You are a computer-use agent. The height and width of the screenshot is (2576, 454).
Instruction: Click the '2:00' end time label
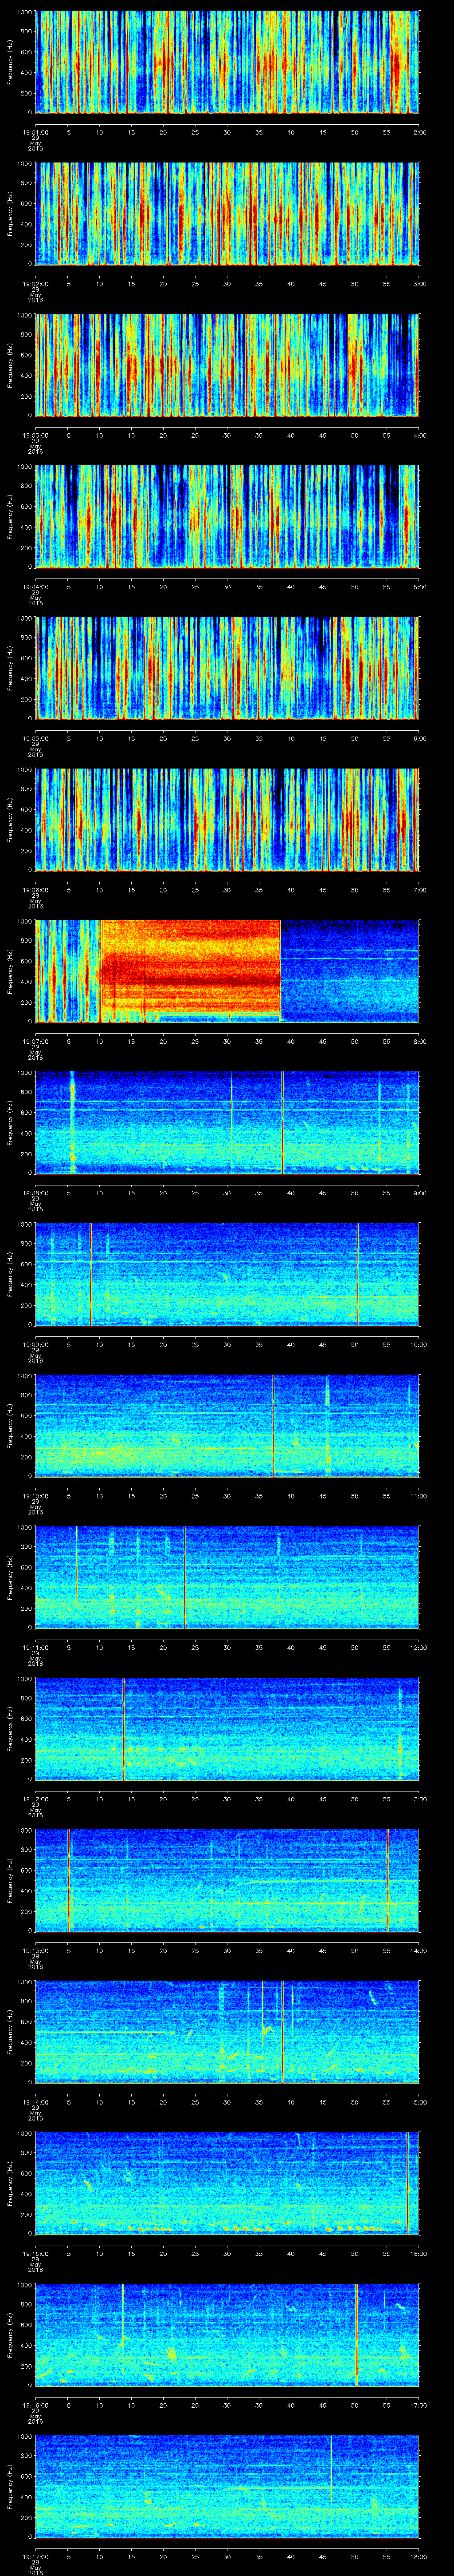[419, 131]
